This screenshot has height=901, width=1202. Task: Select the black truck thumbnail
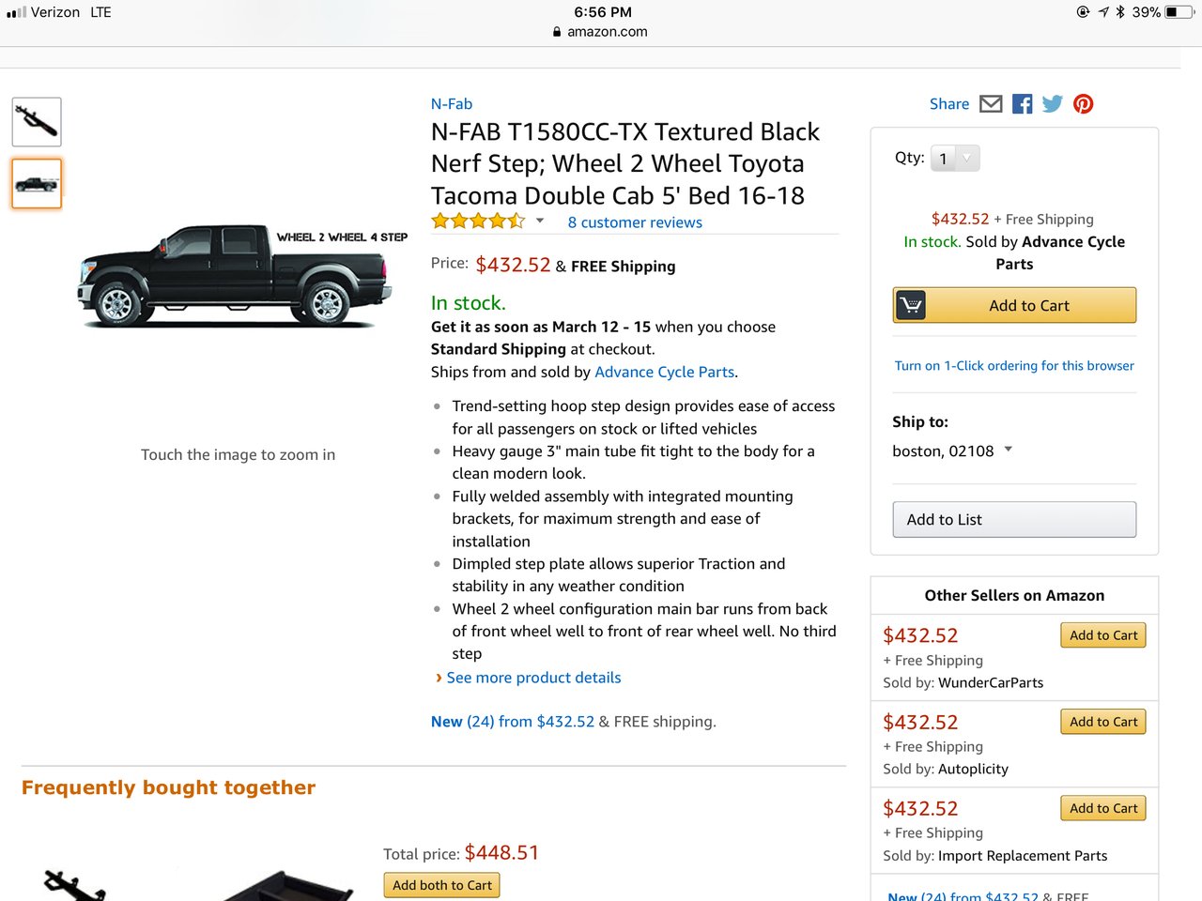pos(37,183)
